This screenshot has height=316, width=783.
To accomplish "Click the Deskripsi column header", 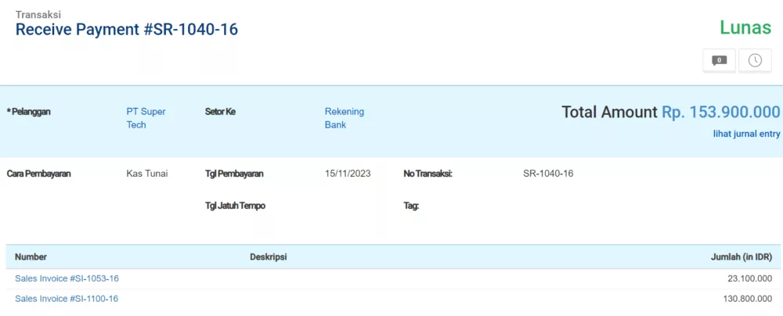I will (268, 257).
